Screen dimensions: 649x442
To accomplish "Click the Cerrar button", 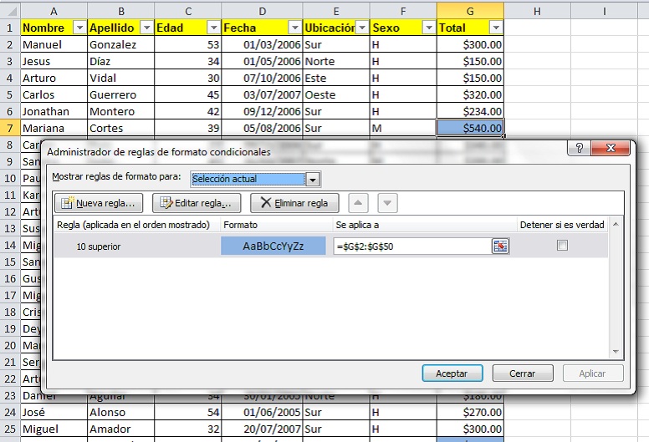I will (x=522, y=373).
